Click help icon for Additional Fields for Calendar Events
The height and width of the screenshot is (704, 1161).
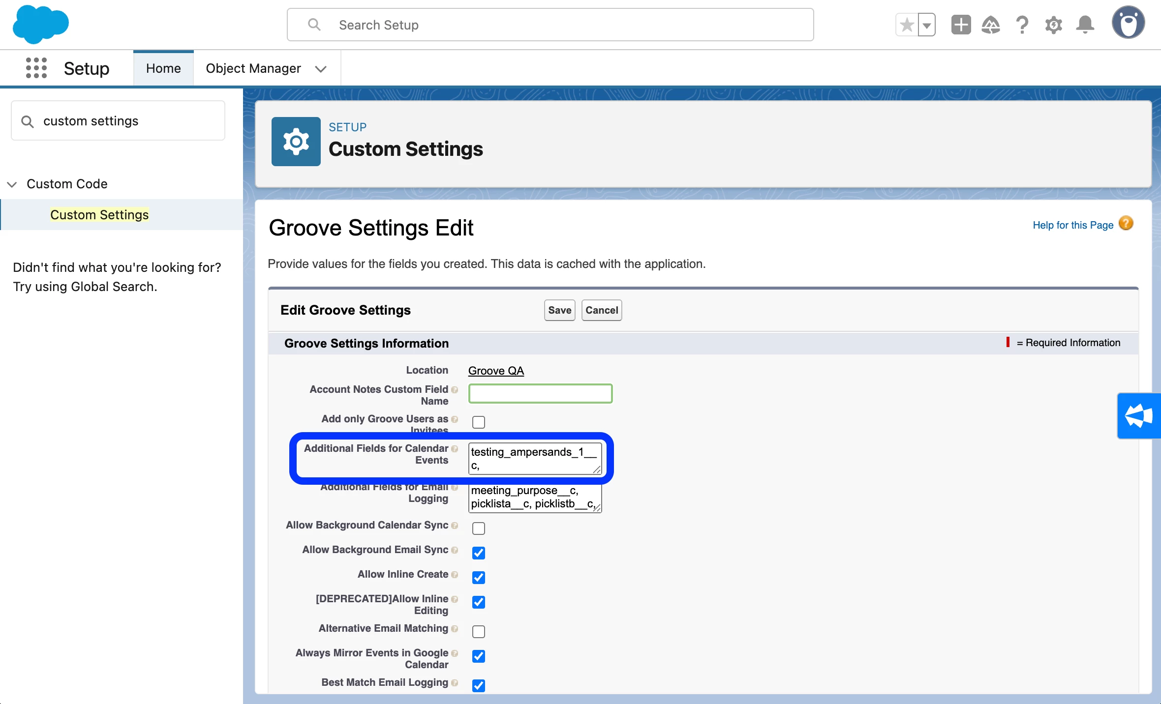point(455,449)
